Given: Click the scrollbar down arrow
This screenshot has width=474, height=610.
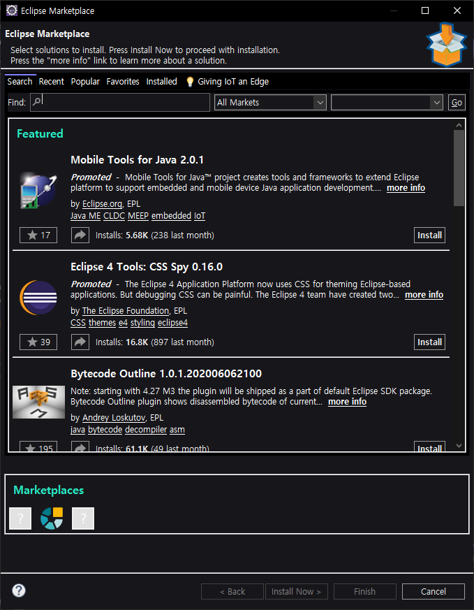Looking at the screenshot, I should (x=459, y=446).
